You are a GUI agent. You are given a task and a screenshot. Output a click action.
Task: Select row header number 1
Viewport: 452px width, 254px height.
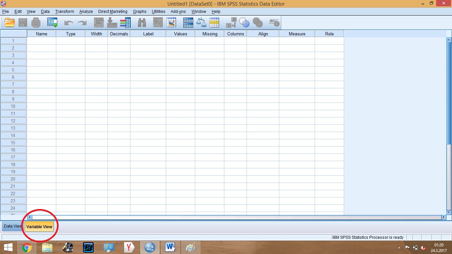point(14,41)
